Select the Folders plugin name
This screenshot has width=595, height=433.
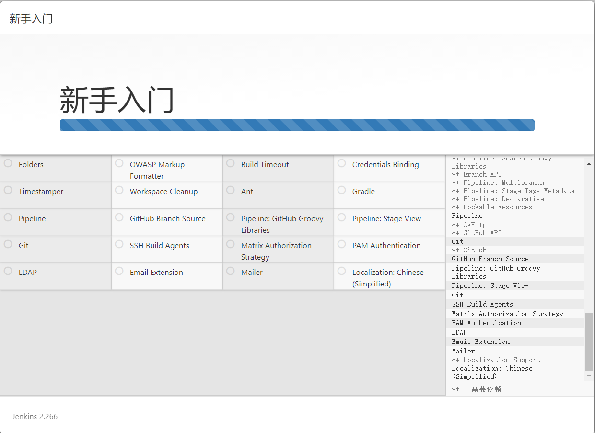click(x=31, y=165)
